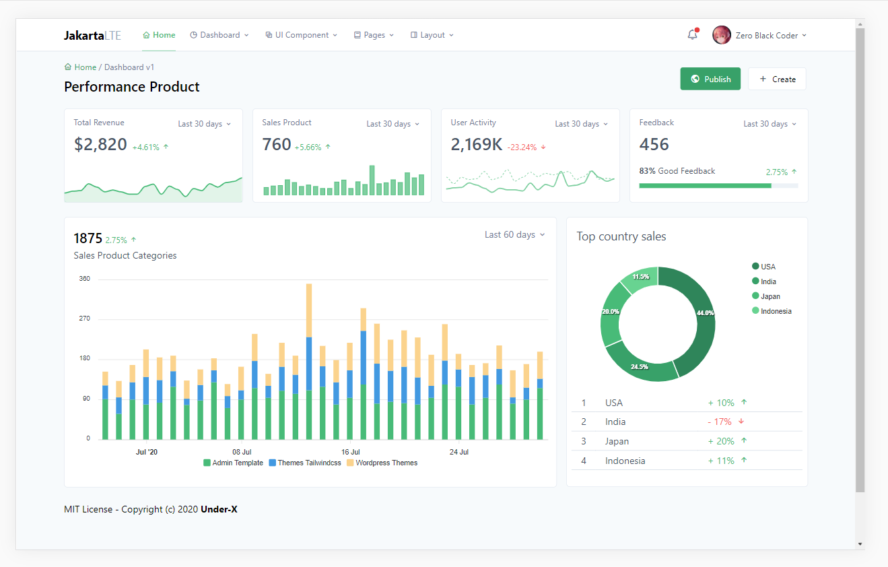Click the breadcrumb house icon

point(68,67)
